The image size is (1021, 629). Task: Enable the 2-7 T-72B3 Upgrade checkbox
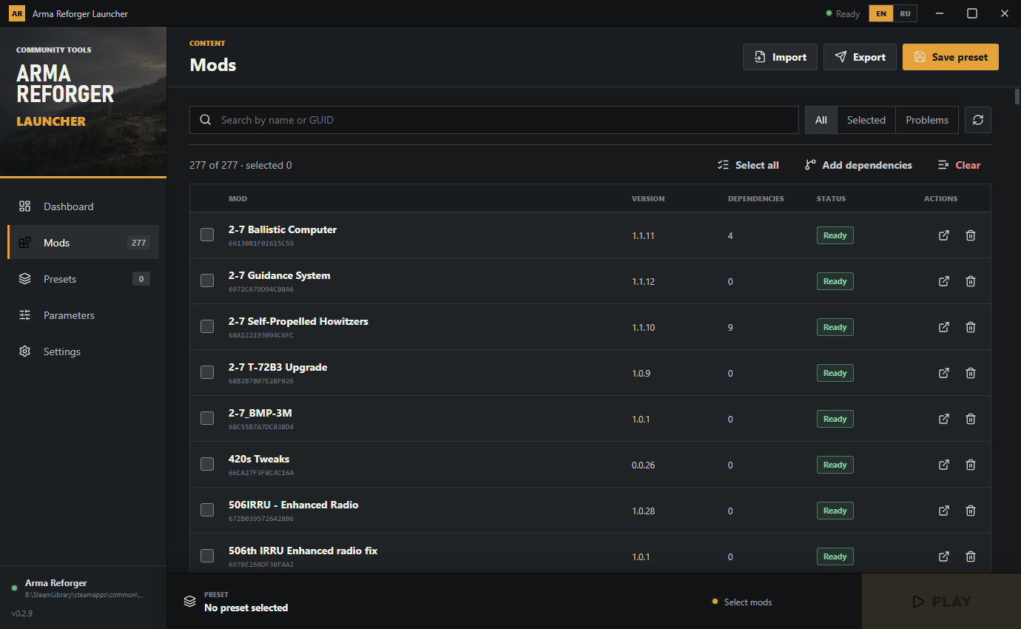[x=207, y=372]
